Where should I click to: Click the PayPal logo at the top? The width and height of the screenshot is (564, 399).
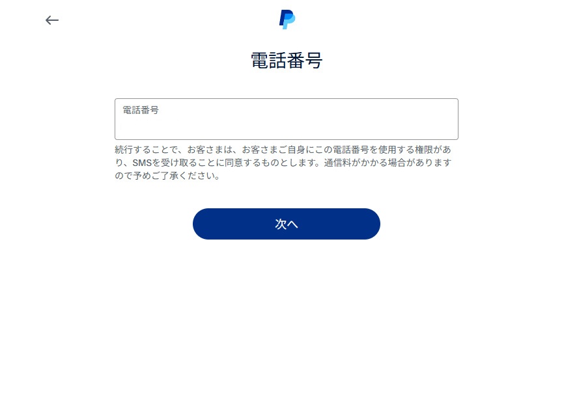click(287, 20)
